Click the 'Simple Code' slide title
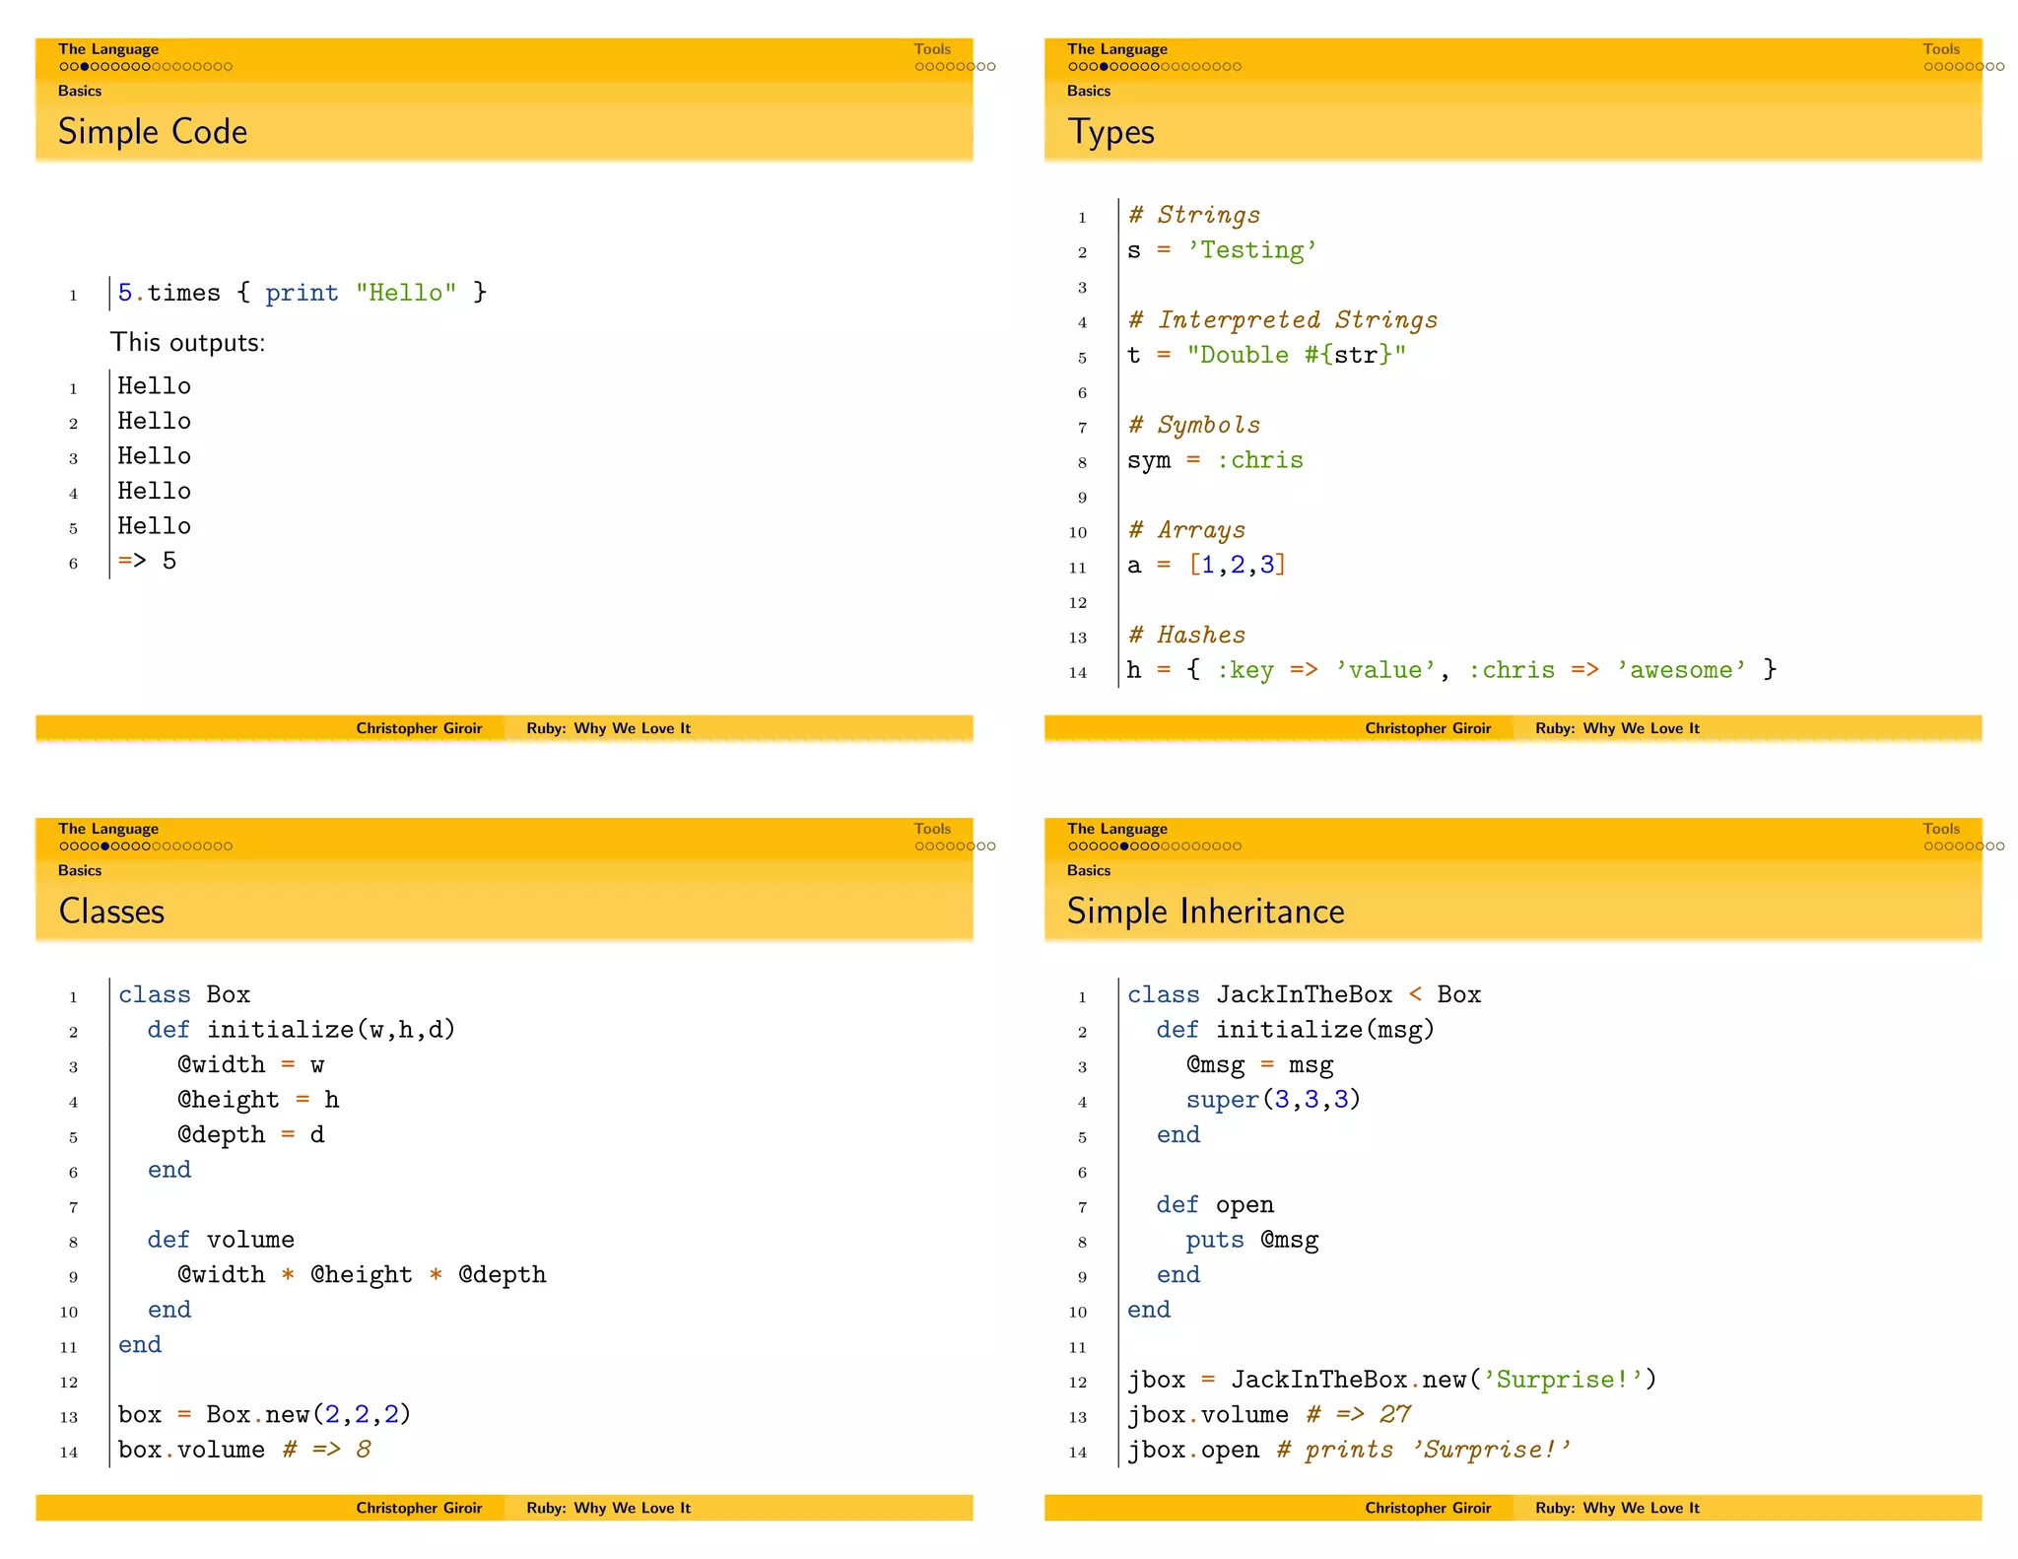 pyautogui.click(x=153, y=131)
